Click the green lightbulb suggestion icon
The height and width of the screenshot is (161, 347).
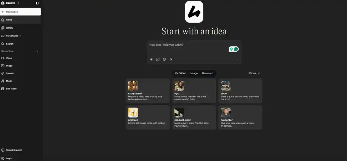point(231,49)
